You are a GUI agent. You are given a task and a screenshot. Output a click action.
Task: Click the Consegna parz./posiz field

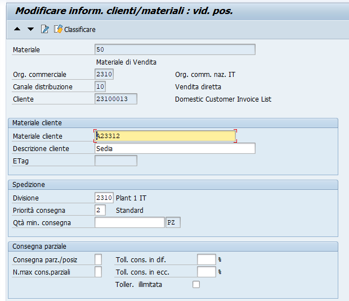98,259
